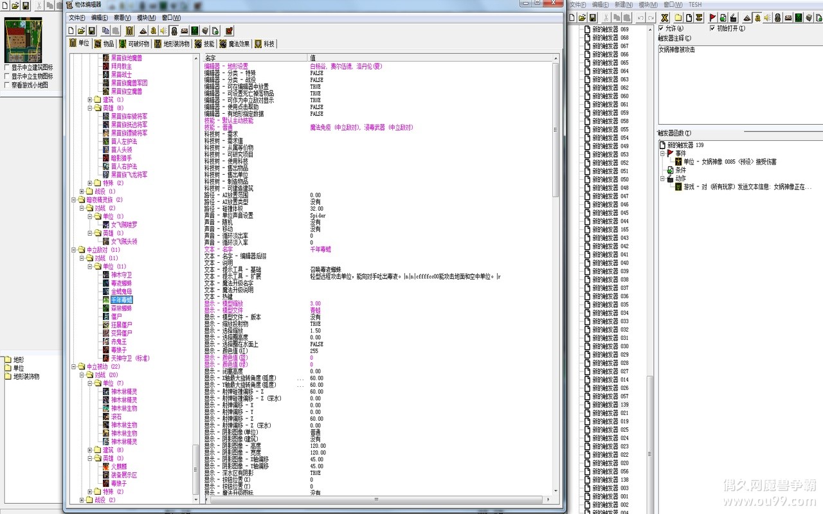
Task: Open Terrain Editor from Object Editor toolbar
Action: pos(143,30)
